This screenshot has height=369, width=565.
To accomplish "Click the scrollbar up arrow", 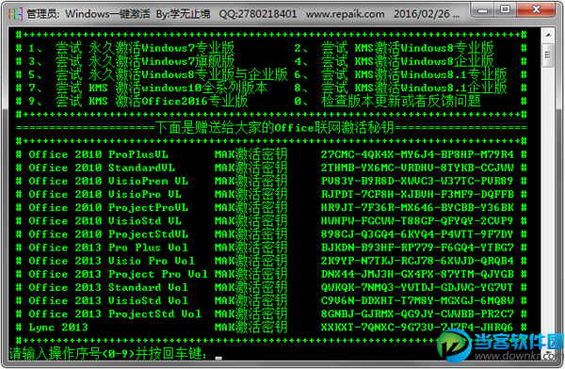I will (548, 35).
